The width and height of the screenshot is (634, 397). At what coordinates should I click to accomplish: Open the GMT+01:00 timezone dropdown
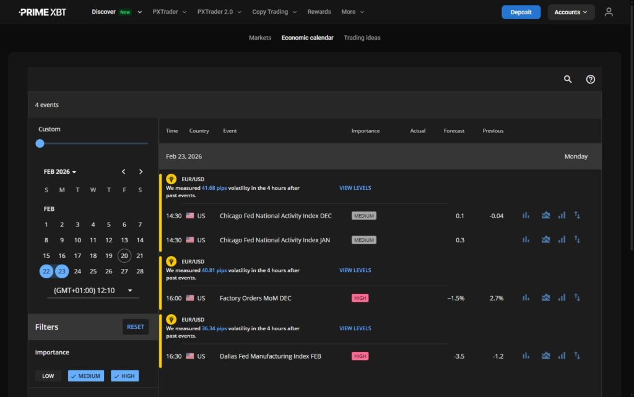(x=92, y=289)
